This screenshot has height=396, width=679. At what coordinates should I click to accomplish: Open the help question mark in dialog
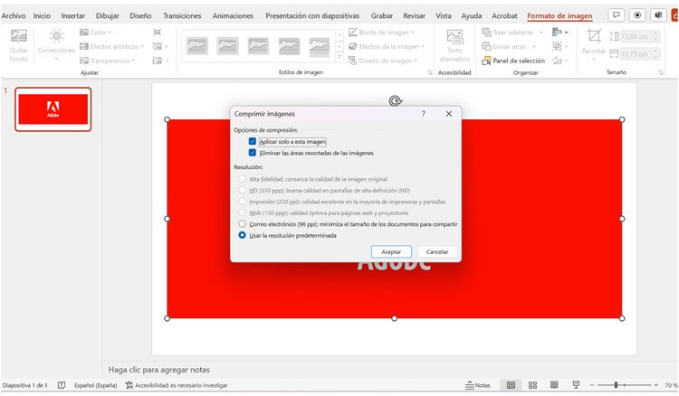[424, 114]
